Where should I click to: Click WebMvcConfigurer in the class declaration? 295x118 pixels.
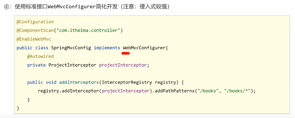click(144, 48)
